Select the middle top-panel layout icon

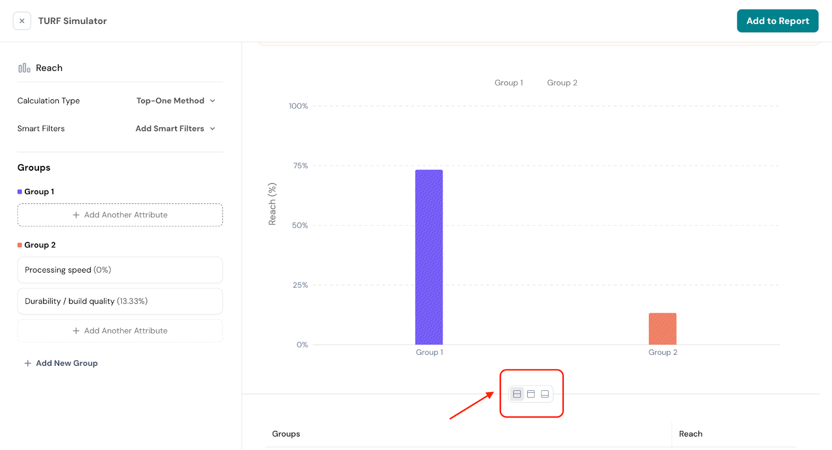click(x=531, y=394)
